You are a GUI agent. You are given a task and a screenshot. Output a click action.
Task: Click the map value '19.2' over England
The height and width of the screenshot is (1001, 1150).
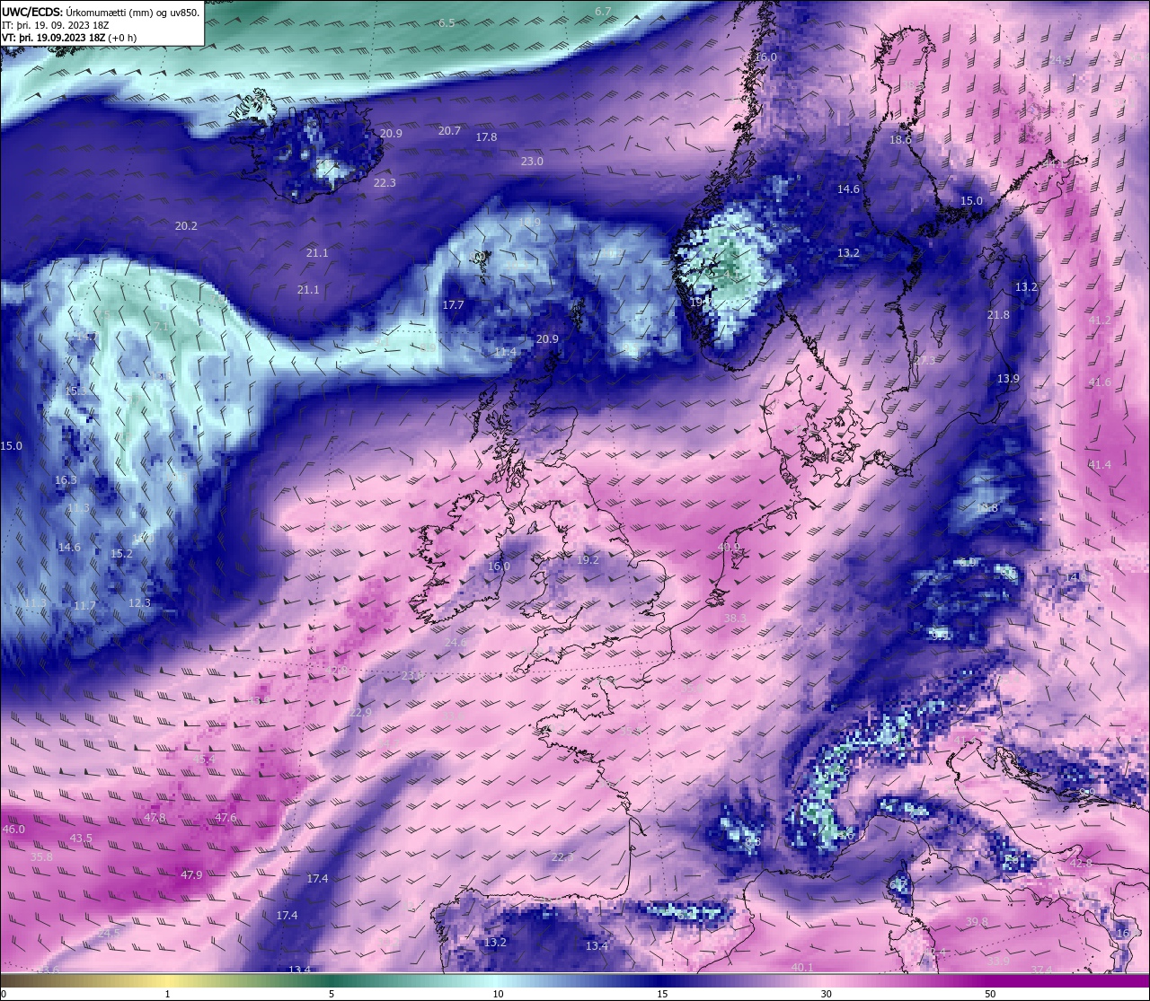[588, 559]
